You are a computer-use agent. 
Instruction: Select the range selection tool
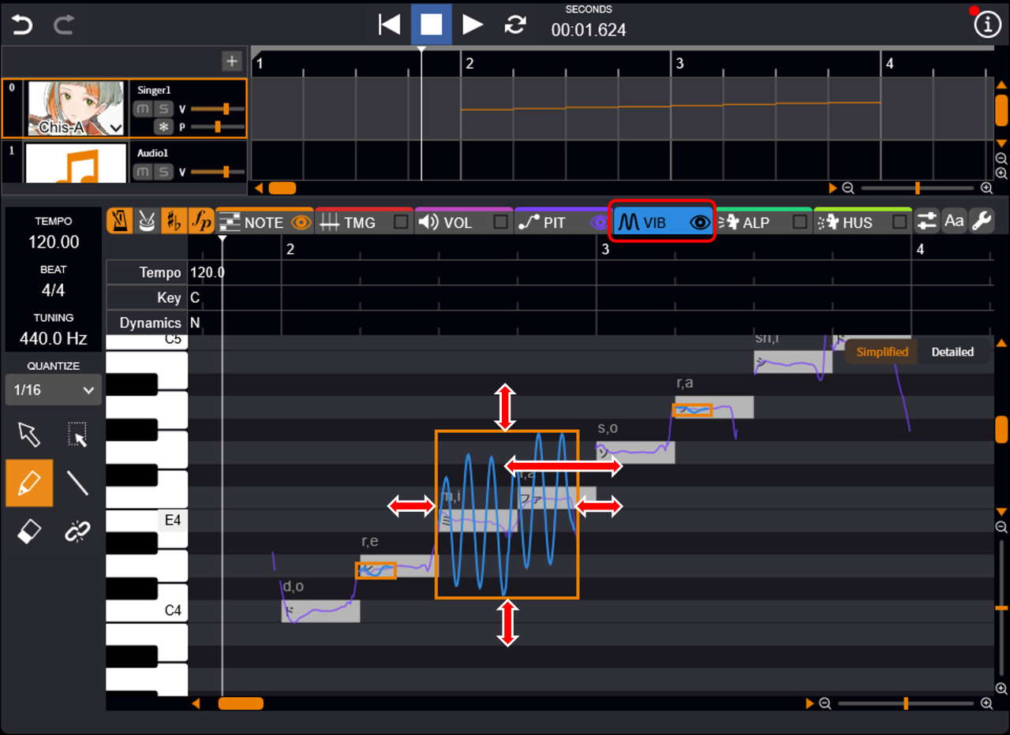pos(77,434)
